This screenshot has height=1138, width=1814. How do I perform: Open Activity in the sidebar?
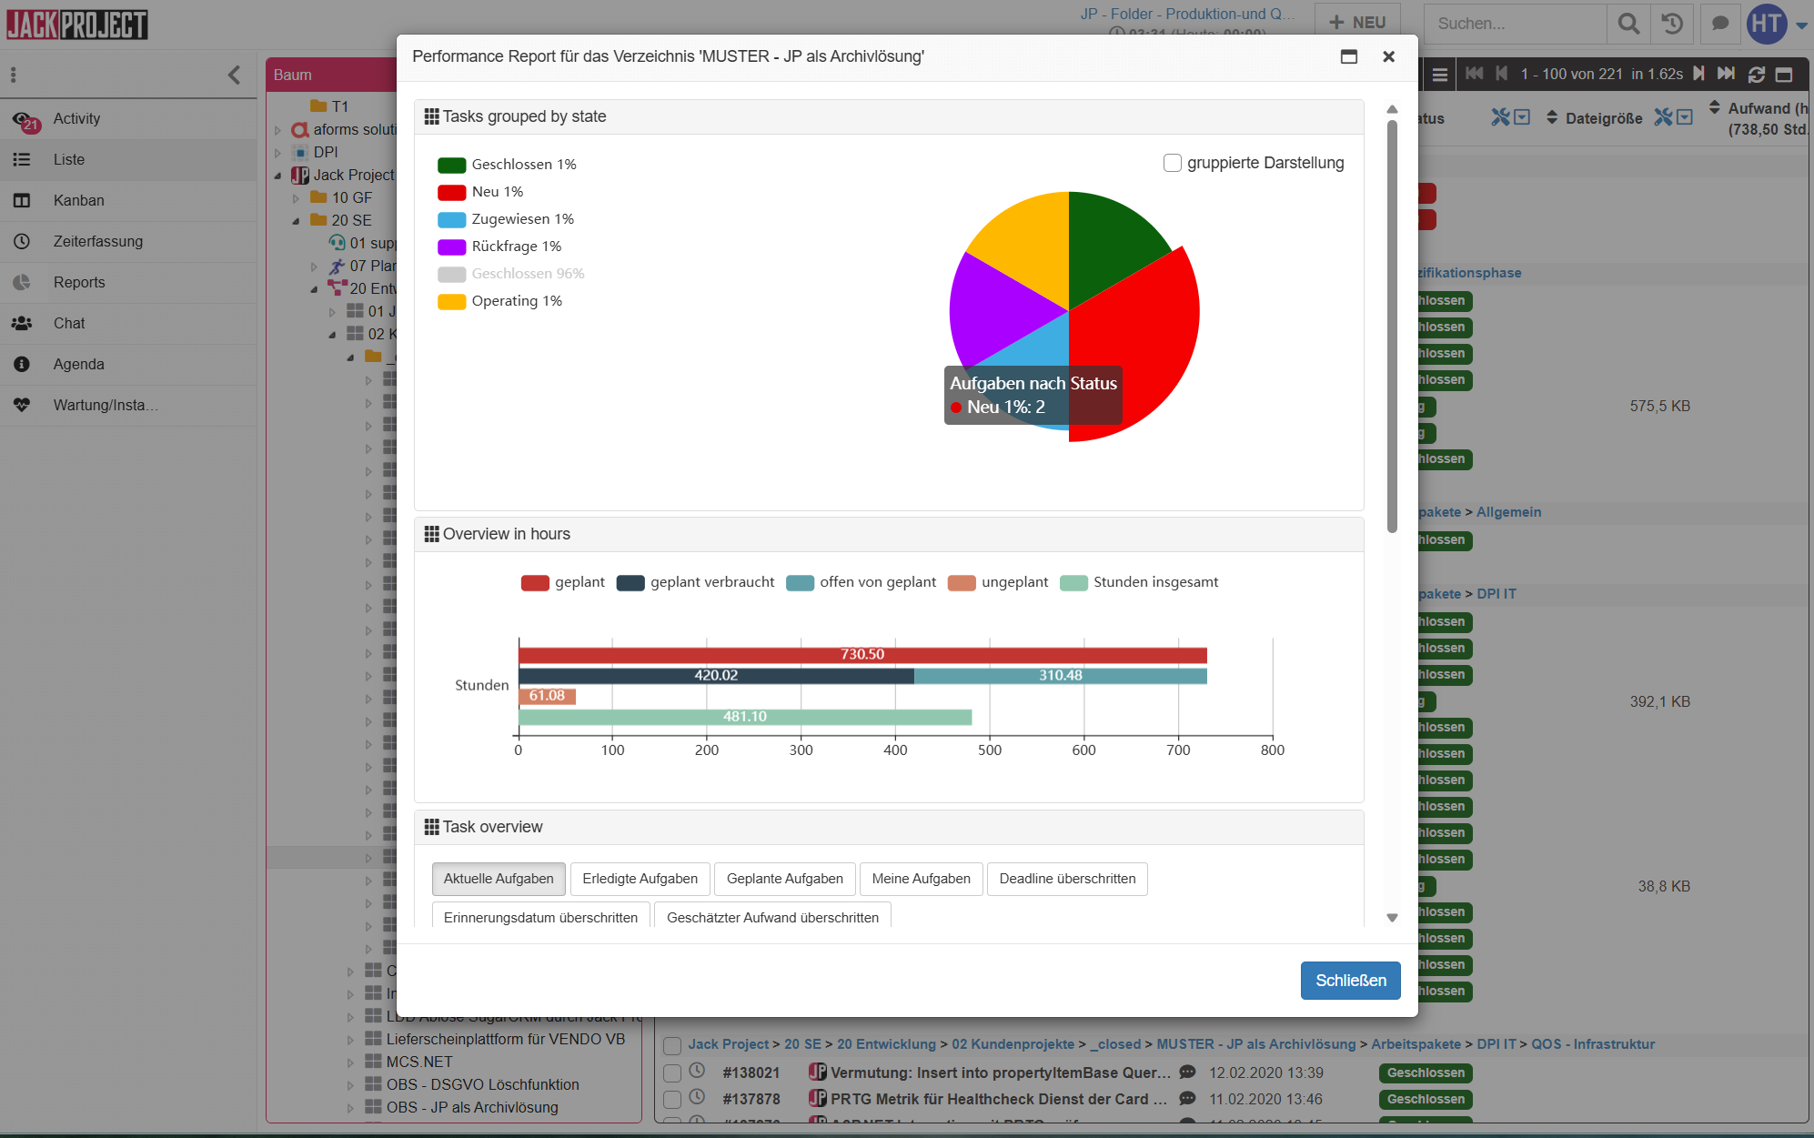128,119
